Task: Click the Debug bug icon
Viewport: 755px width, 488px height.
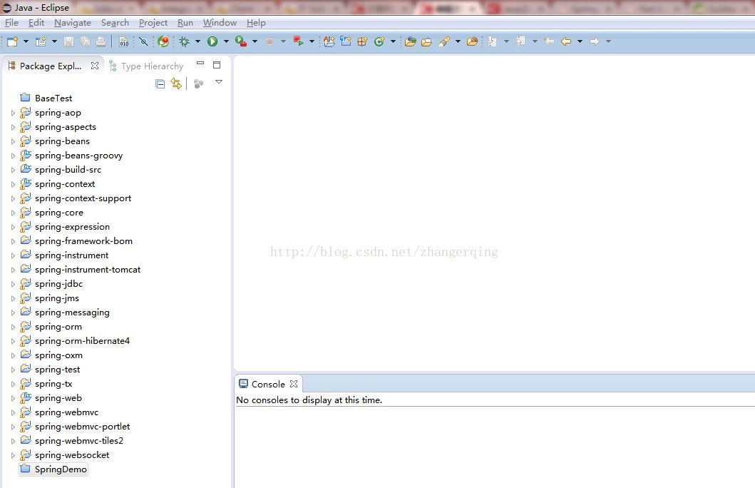Action: click(x=185, y=41)
